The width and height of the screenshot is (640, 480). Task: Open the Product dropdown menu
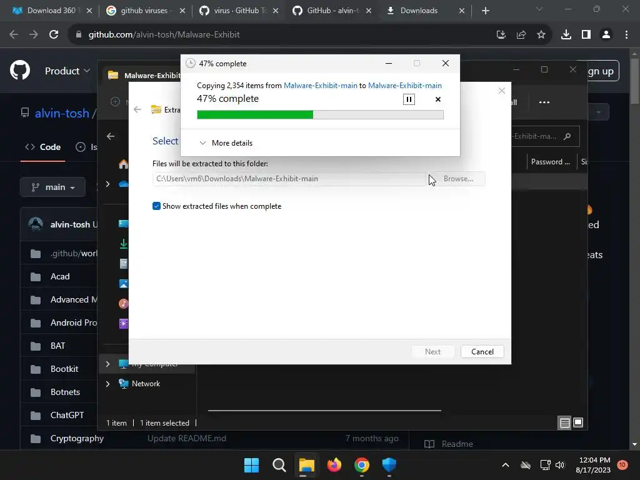coord(67,71)
